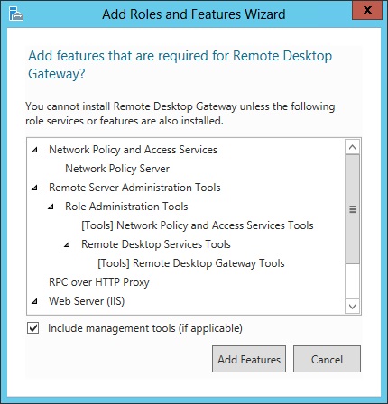Screen dimensions: 388x404
Task: Collapse Remote Desktop Services Tools node
Action: [68, 244]
